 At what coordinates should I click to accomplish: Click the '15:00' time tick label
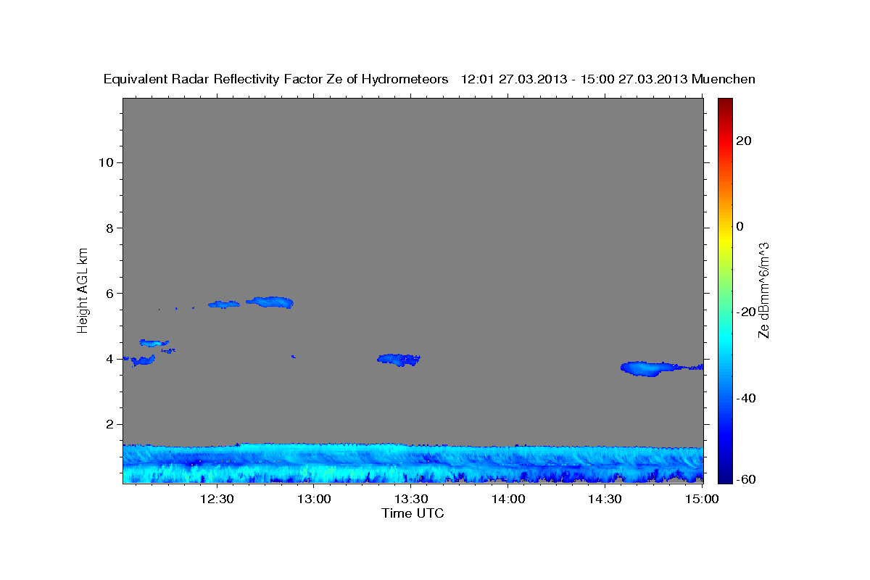coord(702,499)
